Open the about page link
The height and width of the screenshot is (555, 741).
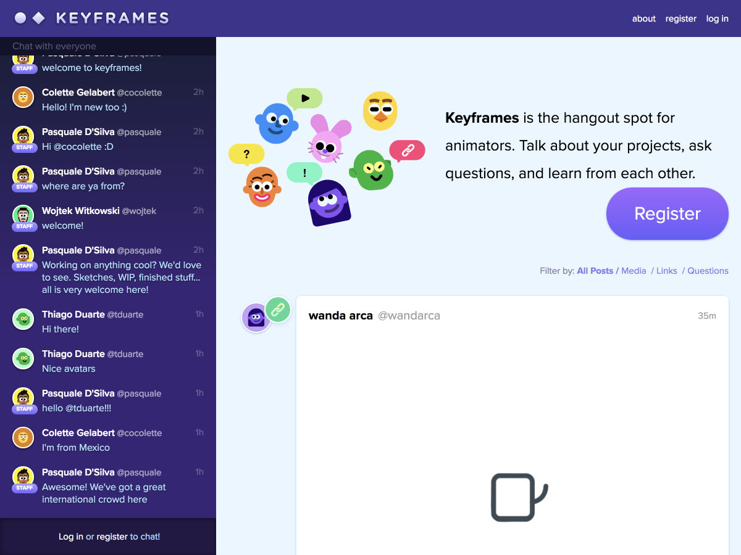pyautogui.click(x=643, y=18)
